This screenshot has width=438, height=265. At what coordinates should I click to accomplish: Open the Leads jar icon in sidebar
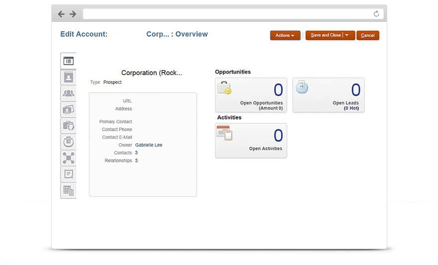tap(68, 142)
